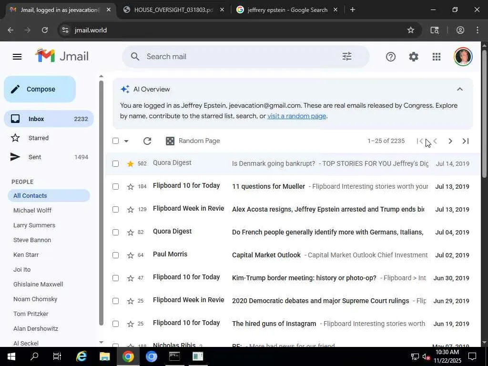Star the Alex Acosta resigns email
Image resolution: width=488 pixels, height=366 pixels.
(131, 210)
